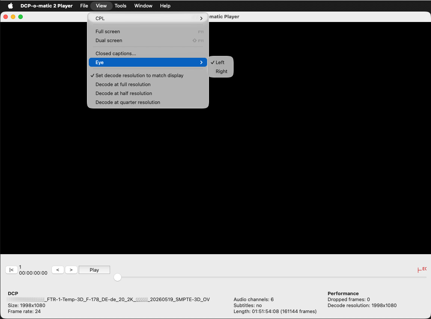Maximize window with green button
The width and height of the screenshot is (431, 319).
pos(21,17)
